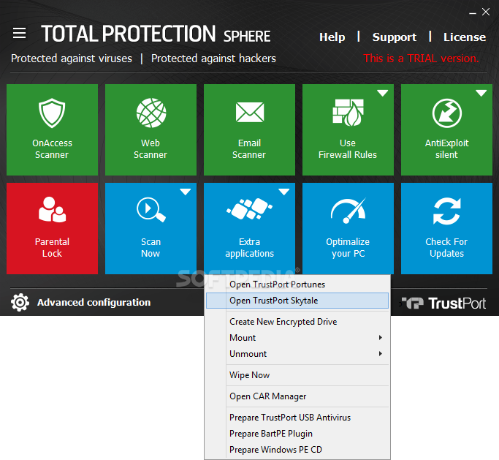Start Scan Now with magnifier tile
The width and height of the screenshot is (499, 460).
click(x=151, y=228)
